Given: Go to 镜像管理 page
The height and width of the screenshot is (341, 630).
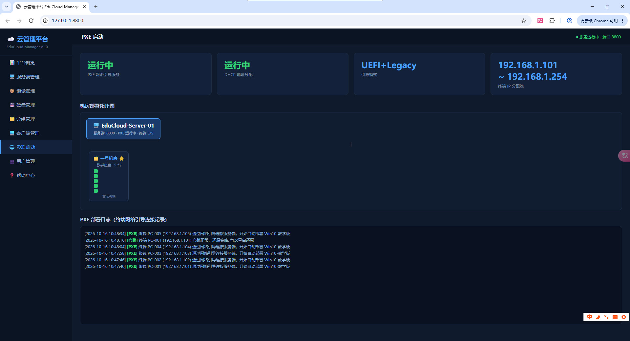Looking at the screenshot, I should pos(36,91).
